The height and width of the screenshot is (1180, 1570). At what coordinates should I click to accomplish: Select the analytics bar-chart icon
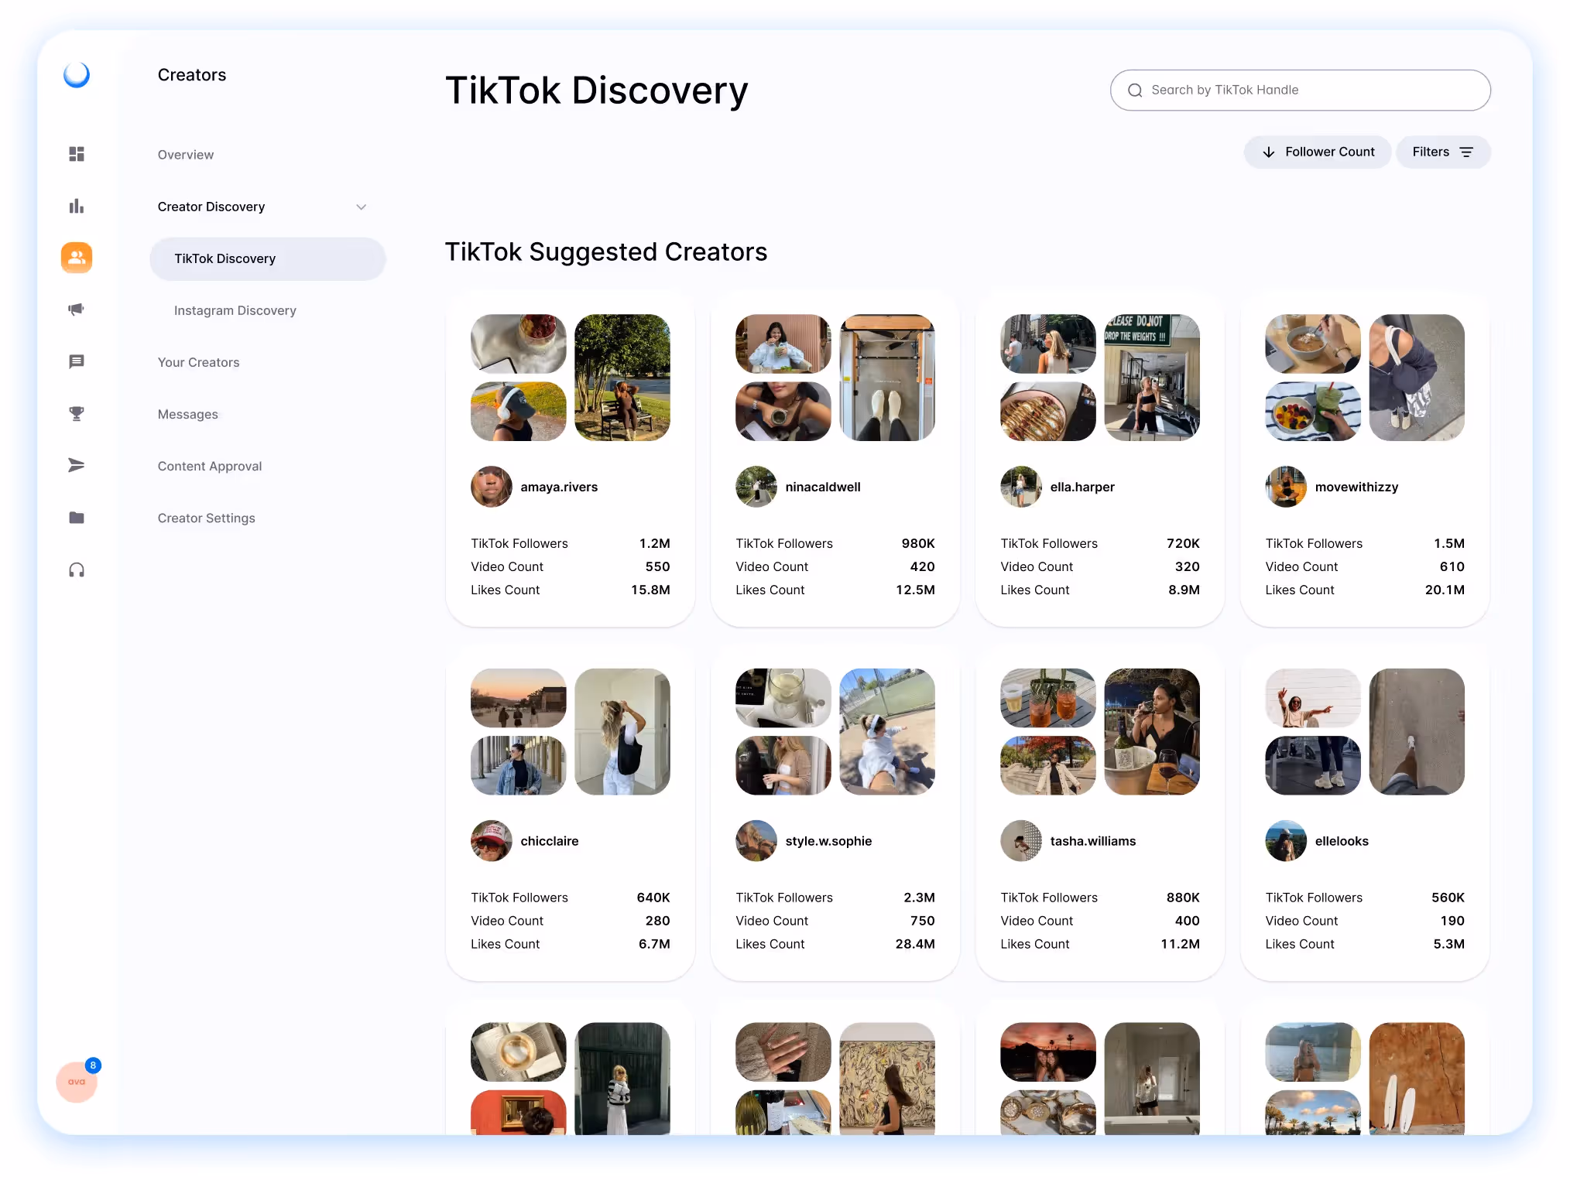coord(76,205)
